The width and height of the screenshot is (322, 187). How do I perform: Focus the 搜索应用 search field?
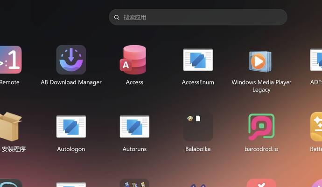[x=198, y=17]
